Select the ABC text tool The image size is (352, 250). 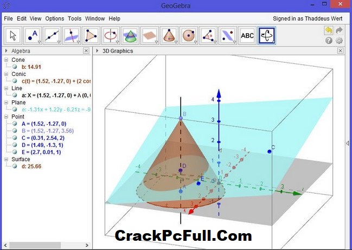(247, 35)
